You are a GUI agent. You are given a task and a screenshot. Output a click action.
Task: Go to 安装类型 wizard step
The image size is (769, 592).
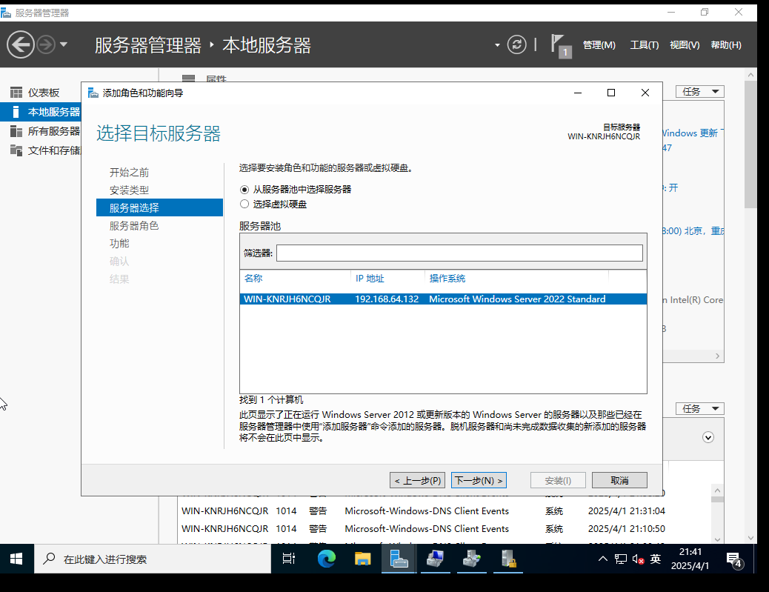click(x=129, y=190)
